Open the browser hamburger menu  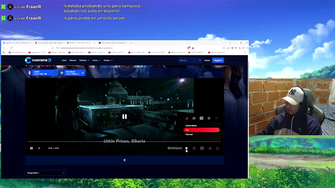[x=247, y=48]
